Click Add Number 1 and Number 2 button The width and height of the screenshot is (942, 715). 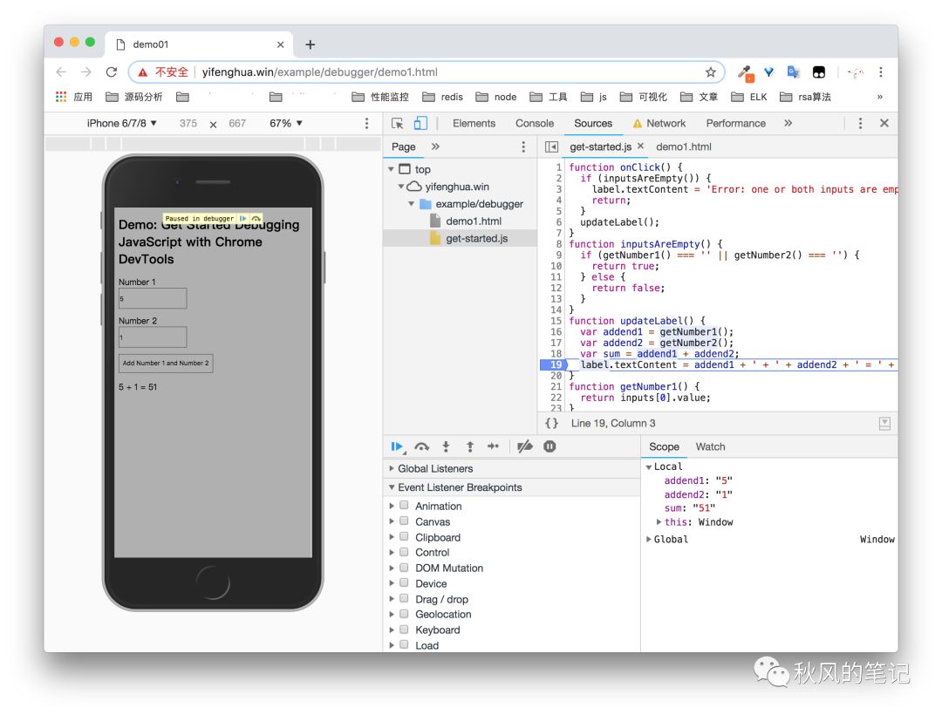point(166,364)
